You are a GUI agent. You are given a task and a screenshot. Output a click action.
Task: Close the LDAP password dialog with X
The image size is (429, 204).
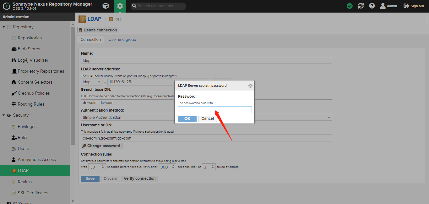click(250, 85)
